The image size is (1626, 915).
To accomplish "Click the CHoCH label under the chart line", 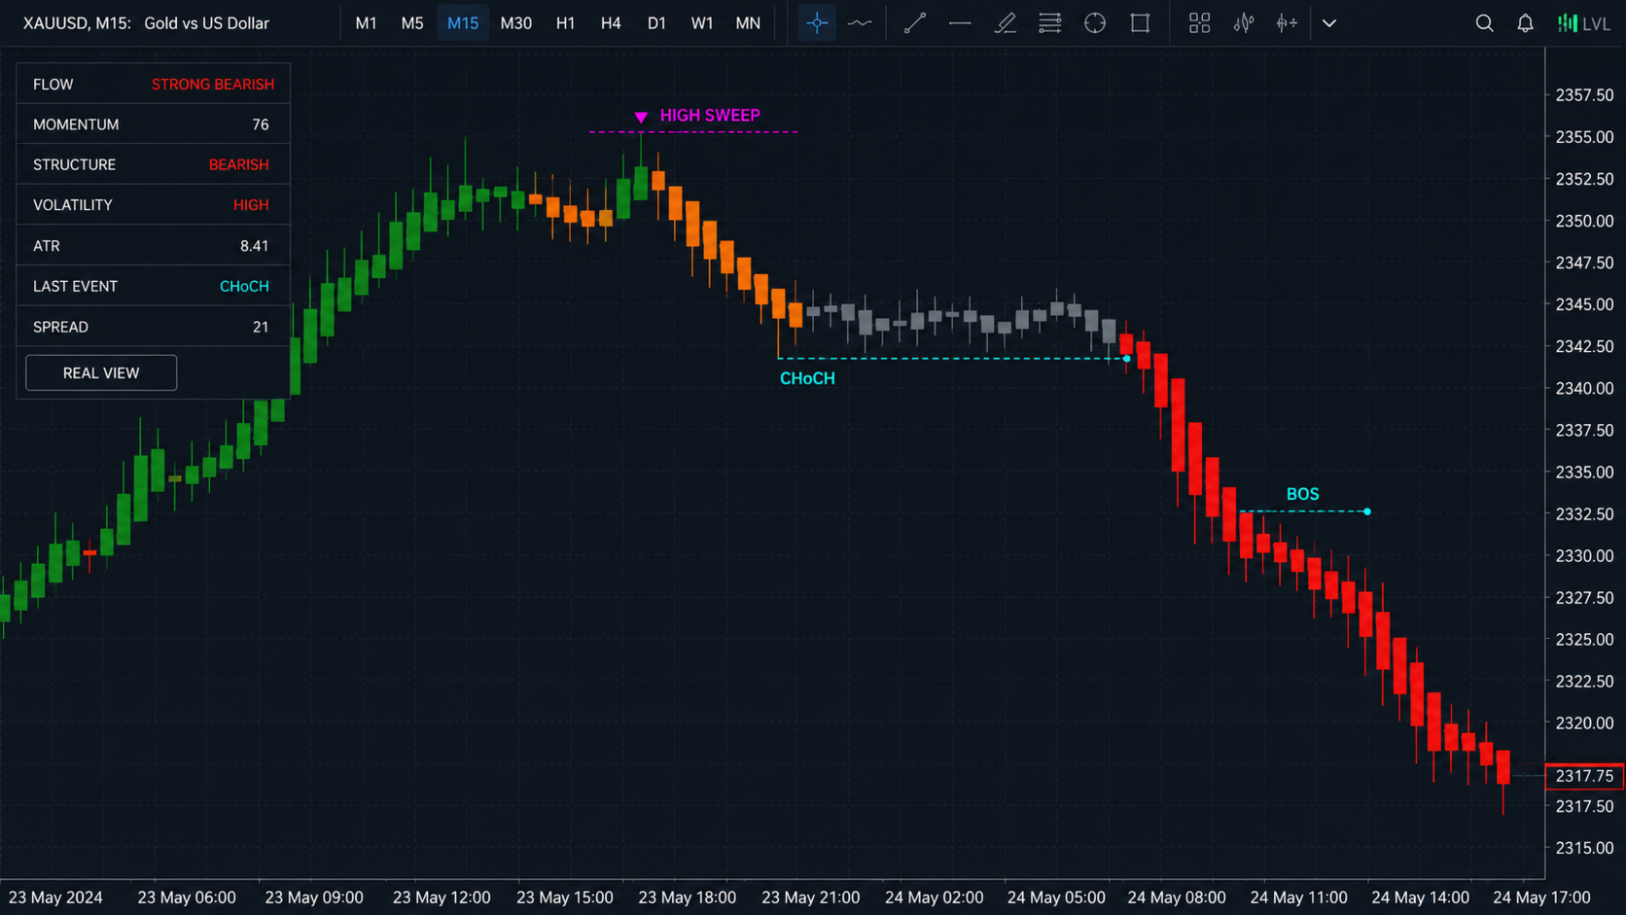I will tap(807, 378).
